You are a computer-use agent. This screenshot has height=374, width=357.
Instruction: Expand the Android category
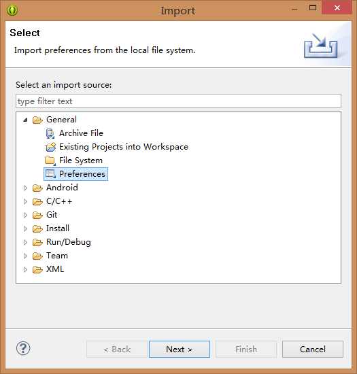pyautogui.click(x=25, y=188)
